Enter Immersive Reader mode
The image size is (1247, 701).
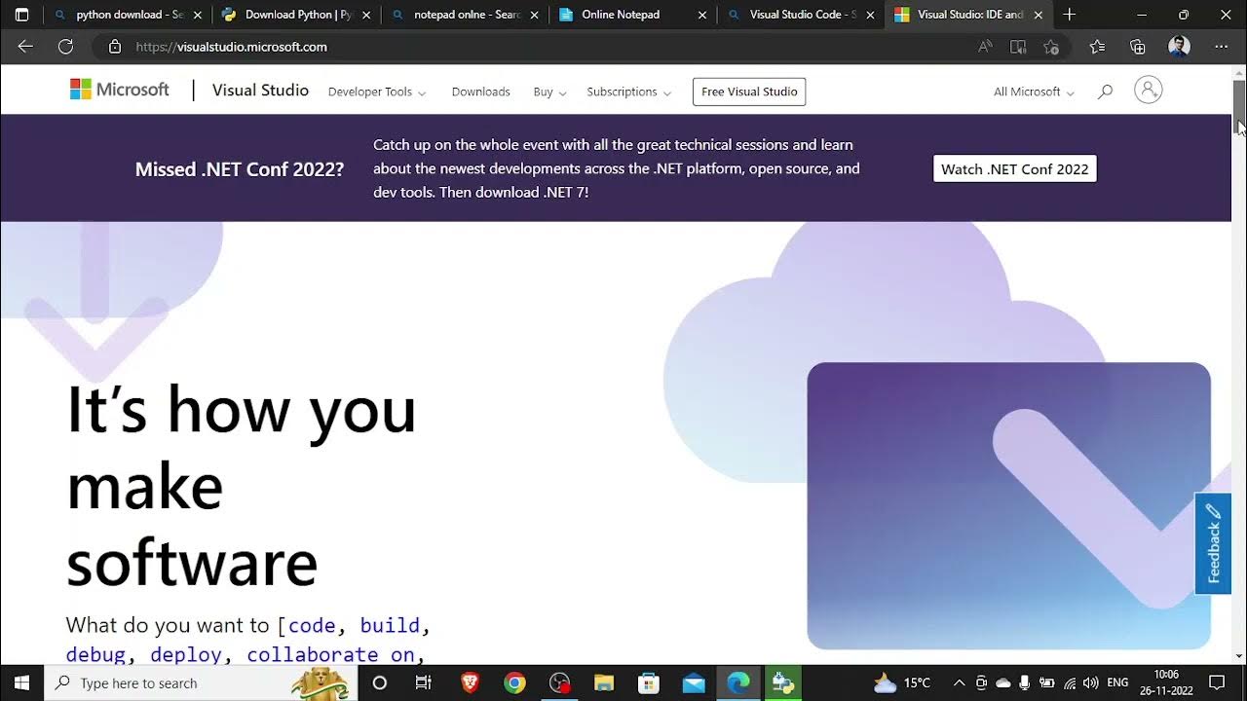click(1018, 47)
